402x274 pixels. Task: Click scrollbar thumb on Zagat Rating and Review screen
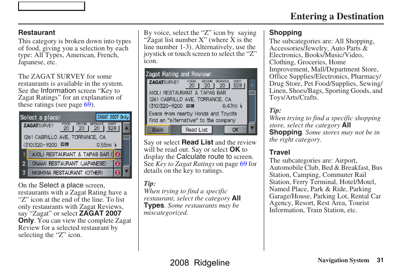point(252,92)
